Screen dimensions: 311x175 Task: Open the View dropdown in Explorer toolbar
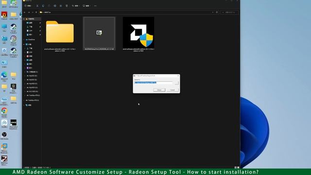[x=86, y=6]
